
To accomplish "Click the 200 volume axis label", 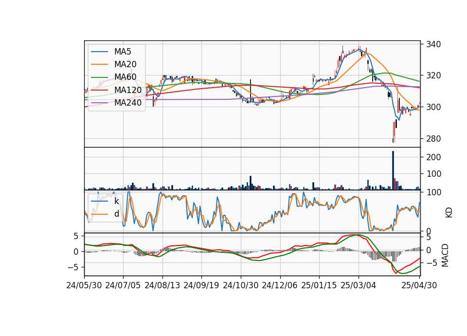I will 433,157.
